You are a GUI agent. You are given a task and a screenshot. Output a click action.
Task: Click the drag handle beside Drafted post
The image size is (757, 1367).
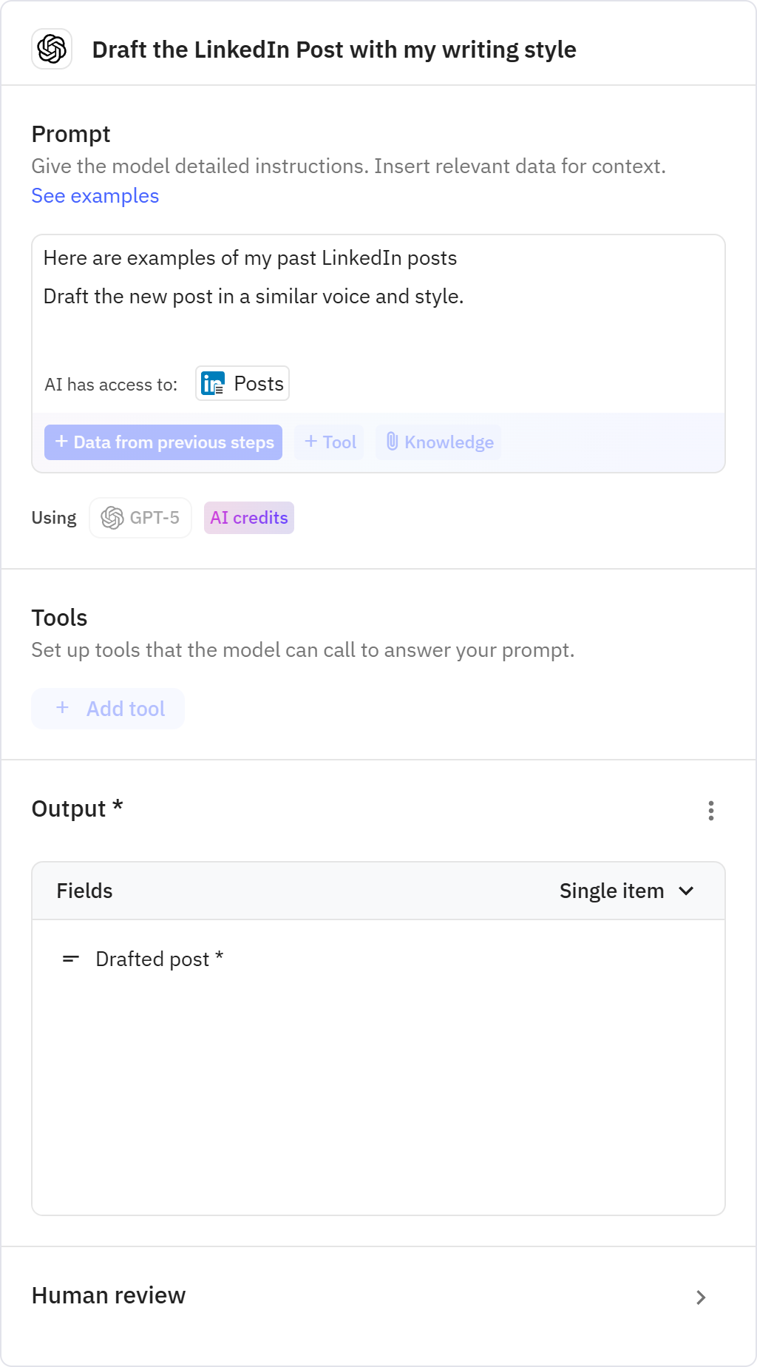click(x=70, y=959)
